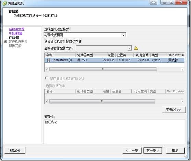Click lower table 可用空间 column header
Viewport: 191px width, 161px height.
click(x=140, y=91)
